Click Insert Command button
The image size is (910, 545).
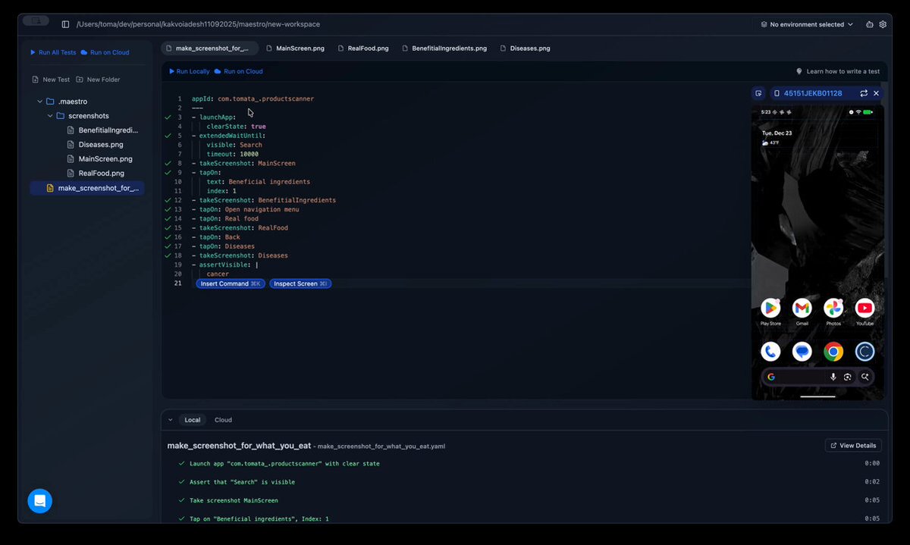pos(231,283)
